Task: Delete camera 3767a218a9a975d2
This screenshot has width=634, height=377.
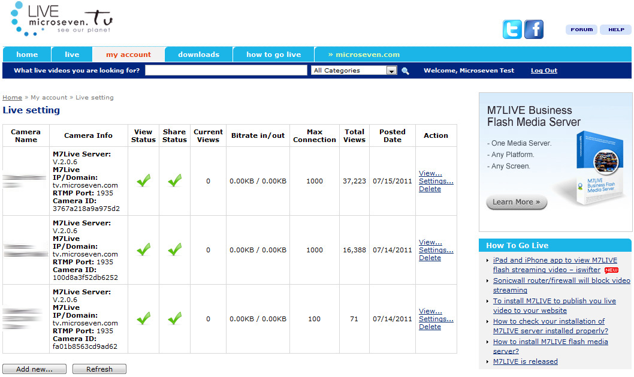Action: pos(430,189)
